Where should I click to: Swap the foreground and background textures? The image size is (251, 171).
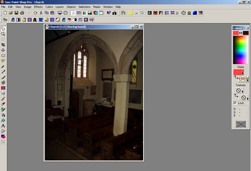point(236,96)
